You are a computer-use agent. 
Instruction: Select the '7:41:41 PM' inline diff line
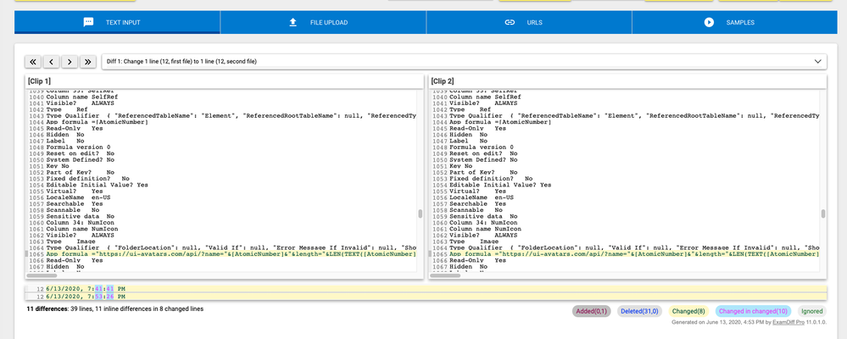[426, 289]
